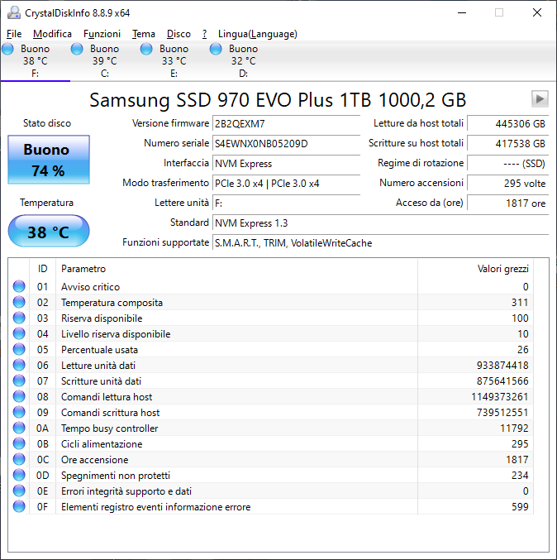Screen dimensions: 557x560
Task: Click the raw value 1149373261
Action: point(499,397)
